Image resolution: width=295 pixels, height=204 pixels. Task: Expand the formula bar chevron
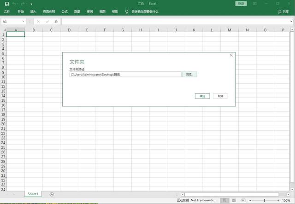tap(291, 22)
